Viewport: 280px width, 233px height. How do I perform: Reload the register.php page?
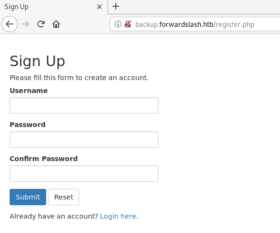pos(41,24)
